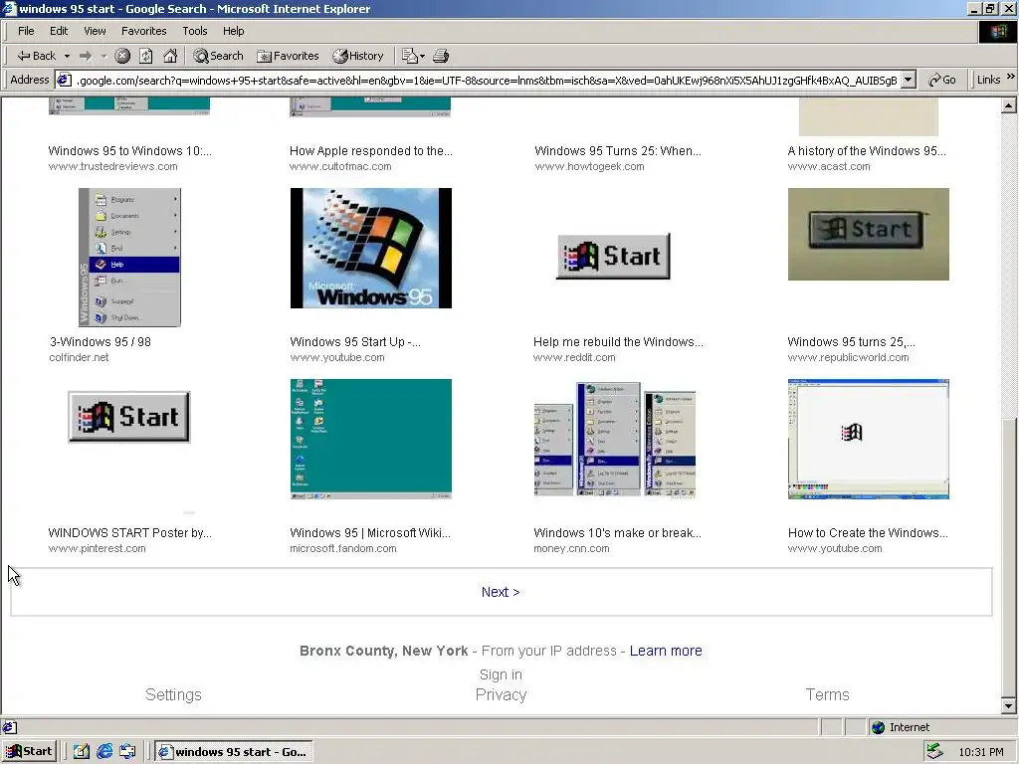Click the 'www.howtogeek.com' source text
This screenshot has height=764, width=1019.
589,166
